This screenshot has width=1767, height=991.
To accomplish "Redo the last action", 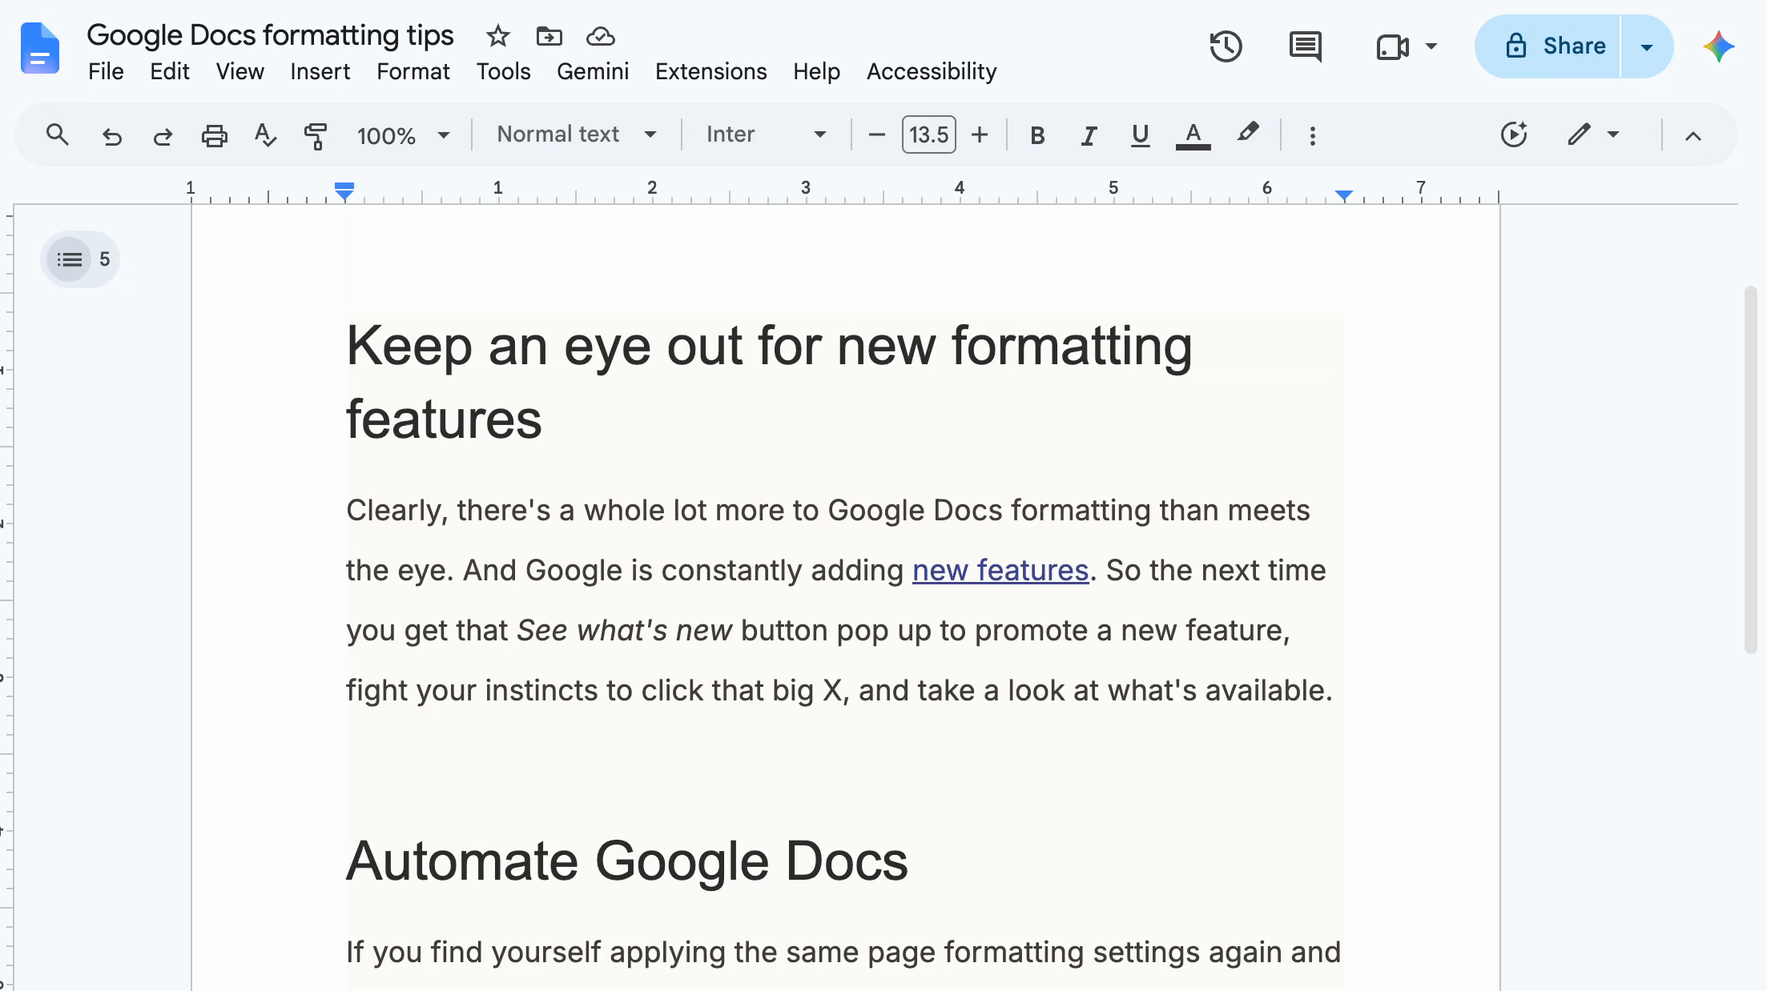I will (163, 135).
